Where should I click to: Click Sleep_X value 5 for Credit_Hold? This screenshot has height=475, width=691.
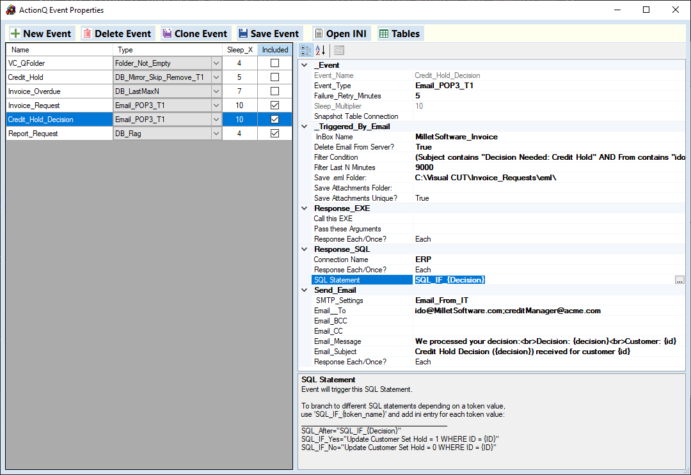click(240, 77)
